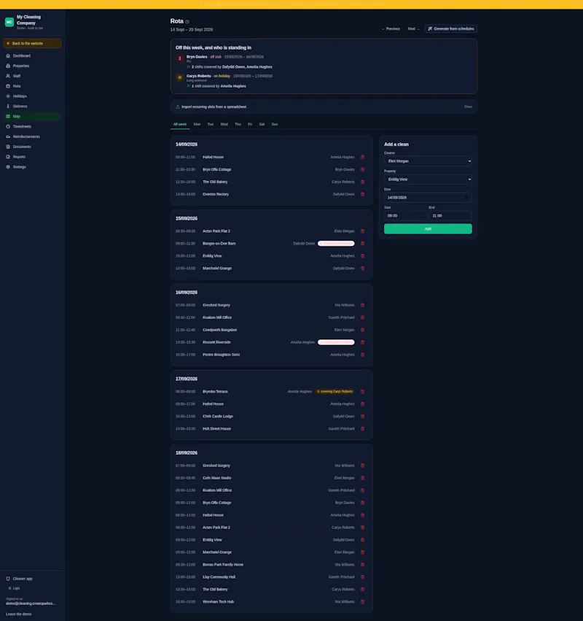
Task: Click Back to the website button
Action: coord(32,43)
